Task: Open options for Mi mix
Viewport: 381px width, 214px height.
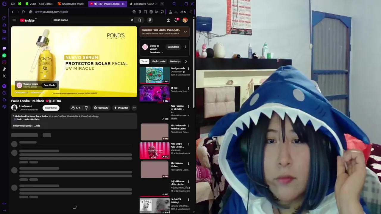Action: click(x=188, y=88)
